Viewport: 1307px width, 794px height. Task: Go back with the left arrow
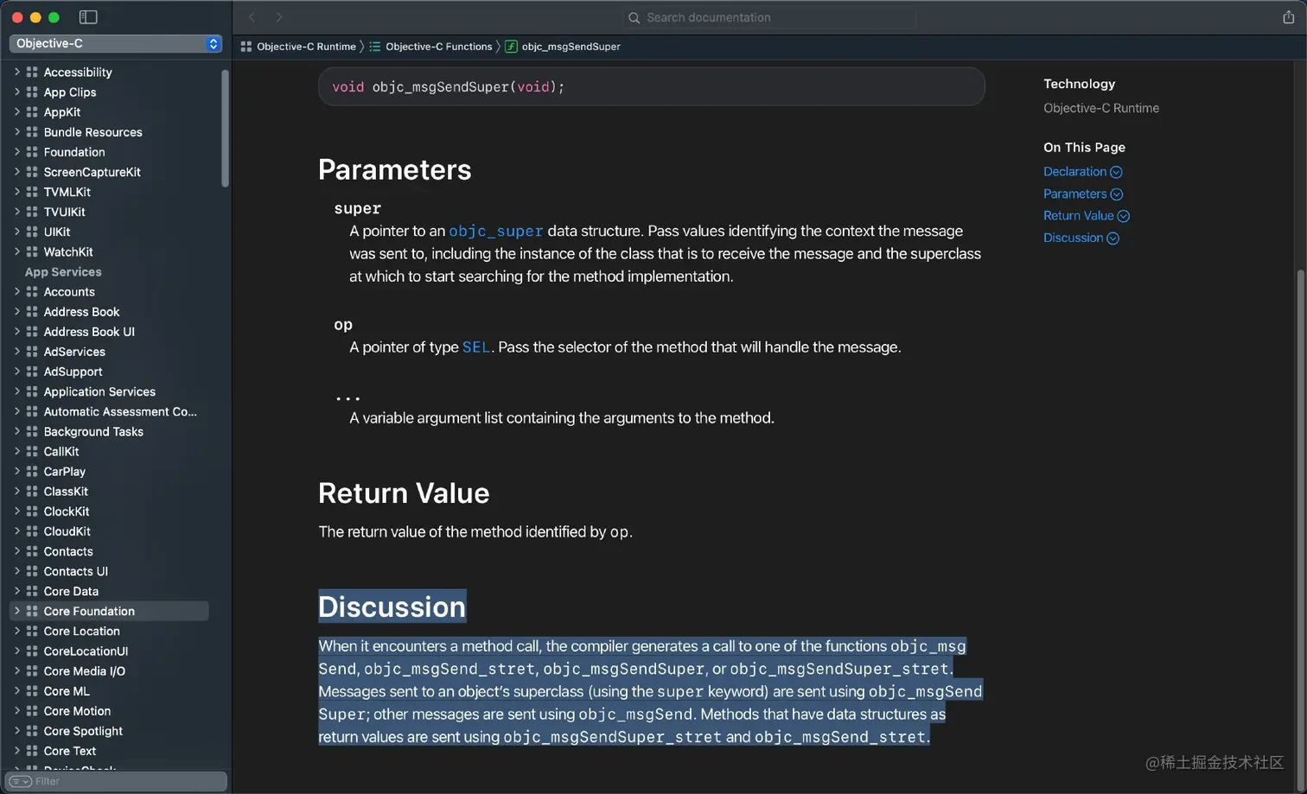pyautogui.click(x=252, y=17)
